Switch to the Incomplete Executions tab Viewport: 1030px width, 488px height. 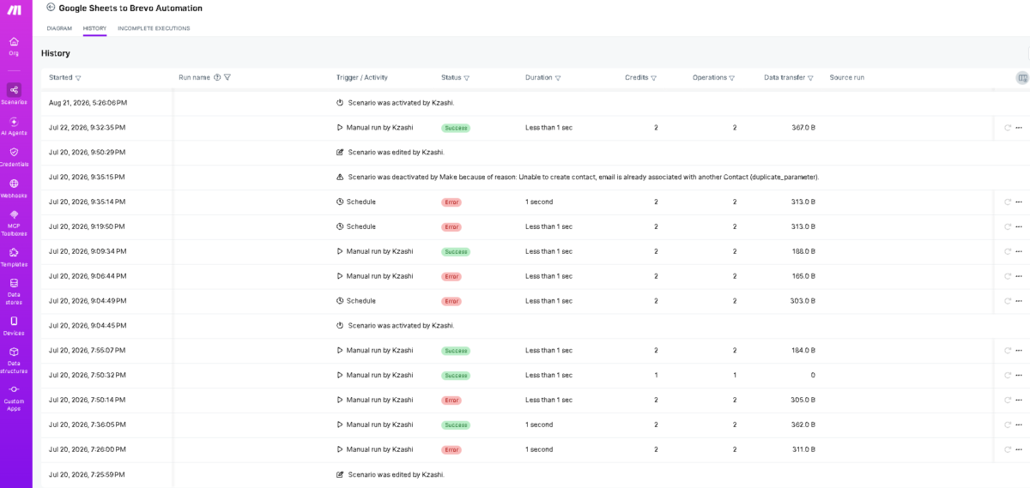click(x=154, y=28)
